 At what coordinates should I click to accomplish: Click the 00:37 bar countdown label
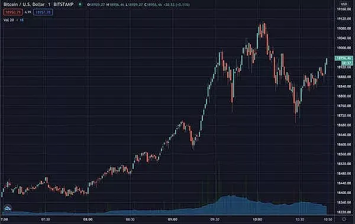pos(347,63)
